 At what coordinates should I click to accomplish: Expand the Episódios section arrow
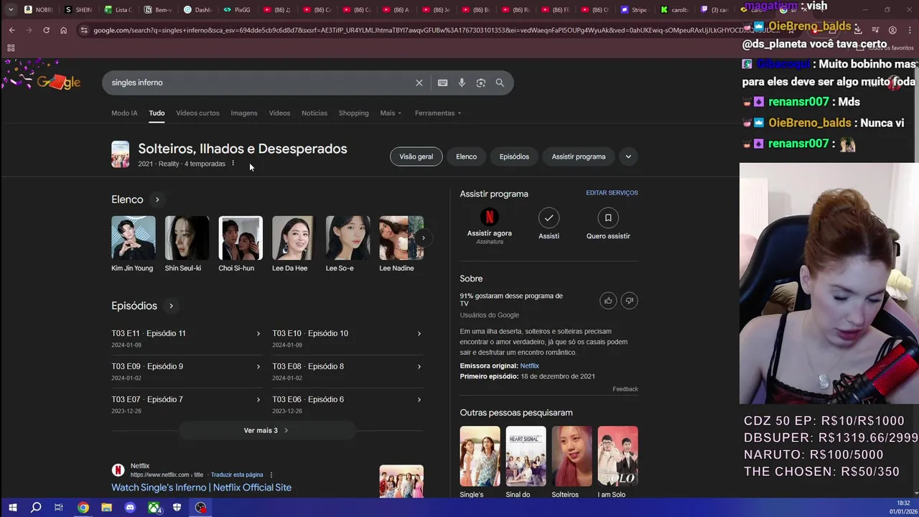coord(171,306)
